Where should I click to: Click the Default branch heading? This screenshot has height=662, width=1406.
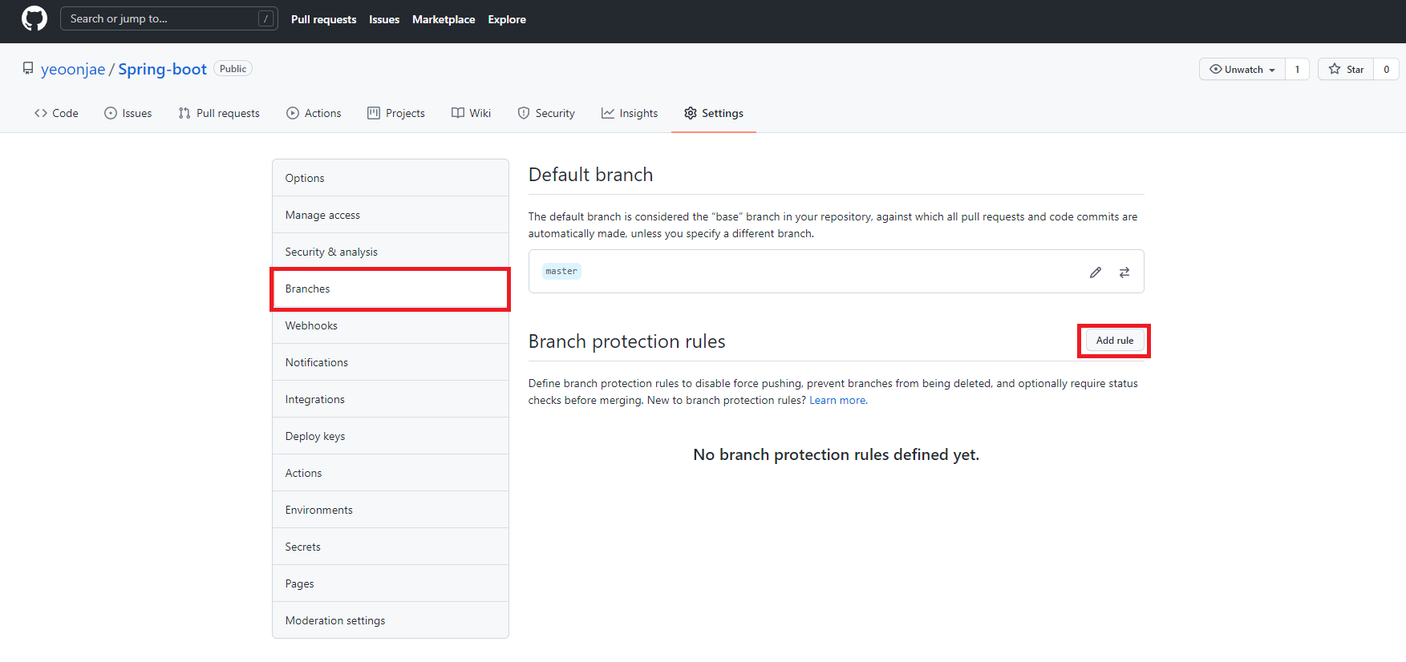pos(590,175)
